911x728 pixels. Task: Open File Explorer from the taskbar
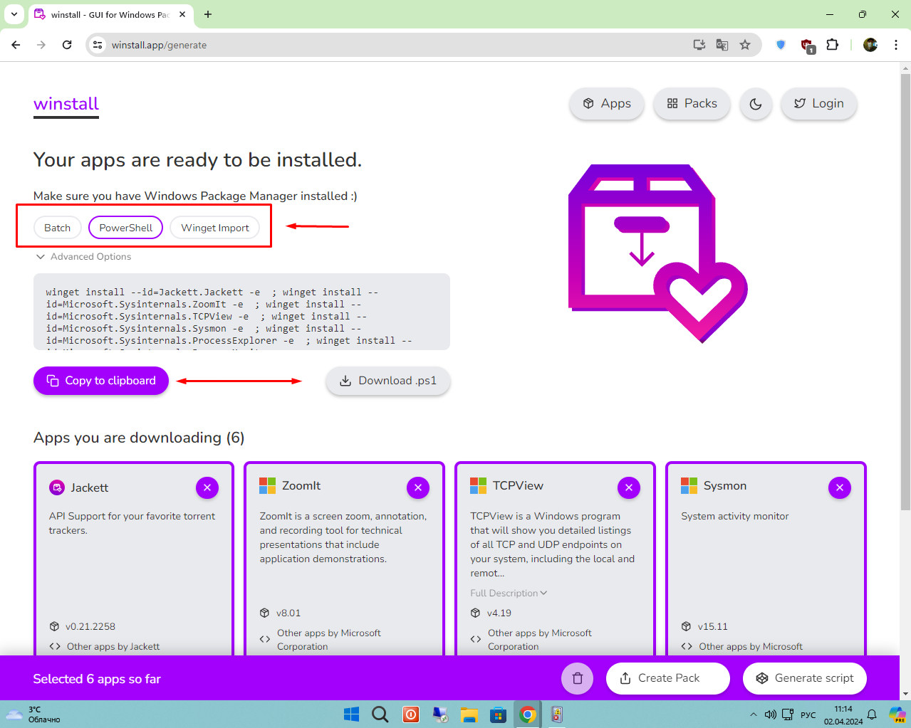point(469,714)
